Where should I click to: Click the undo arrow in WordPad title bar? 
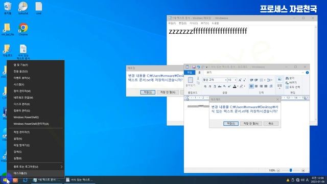[x=198, y=67]
